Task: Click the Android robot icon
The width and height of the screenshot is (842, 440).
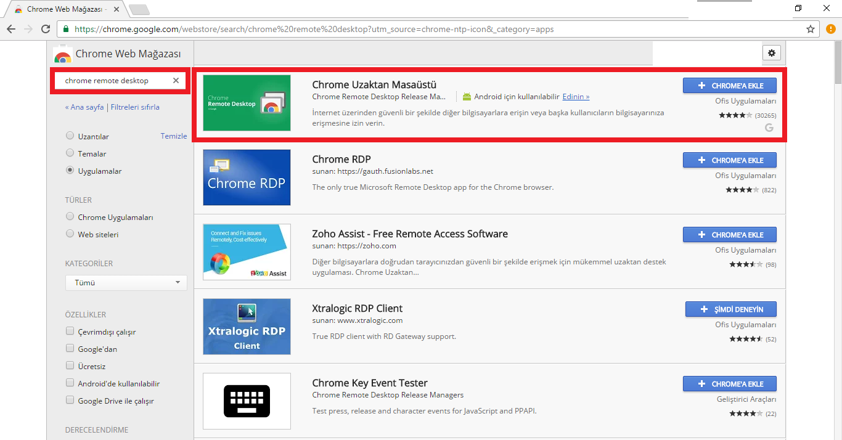Action: point(467,97)
